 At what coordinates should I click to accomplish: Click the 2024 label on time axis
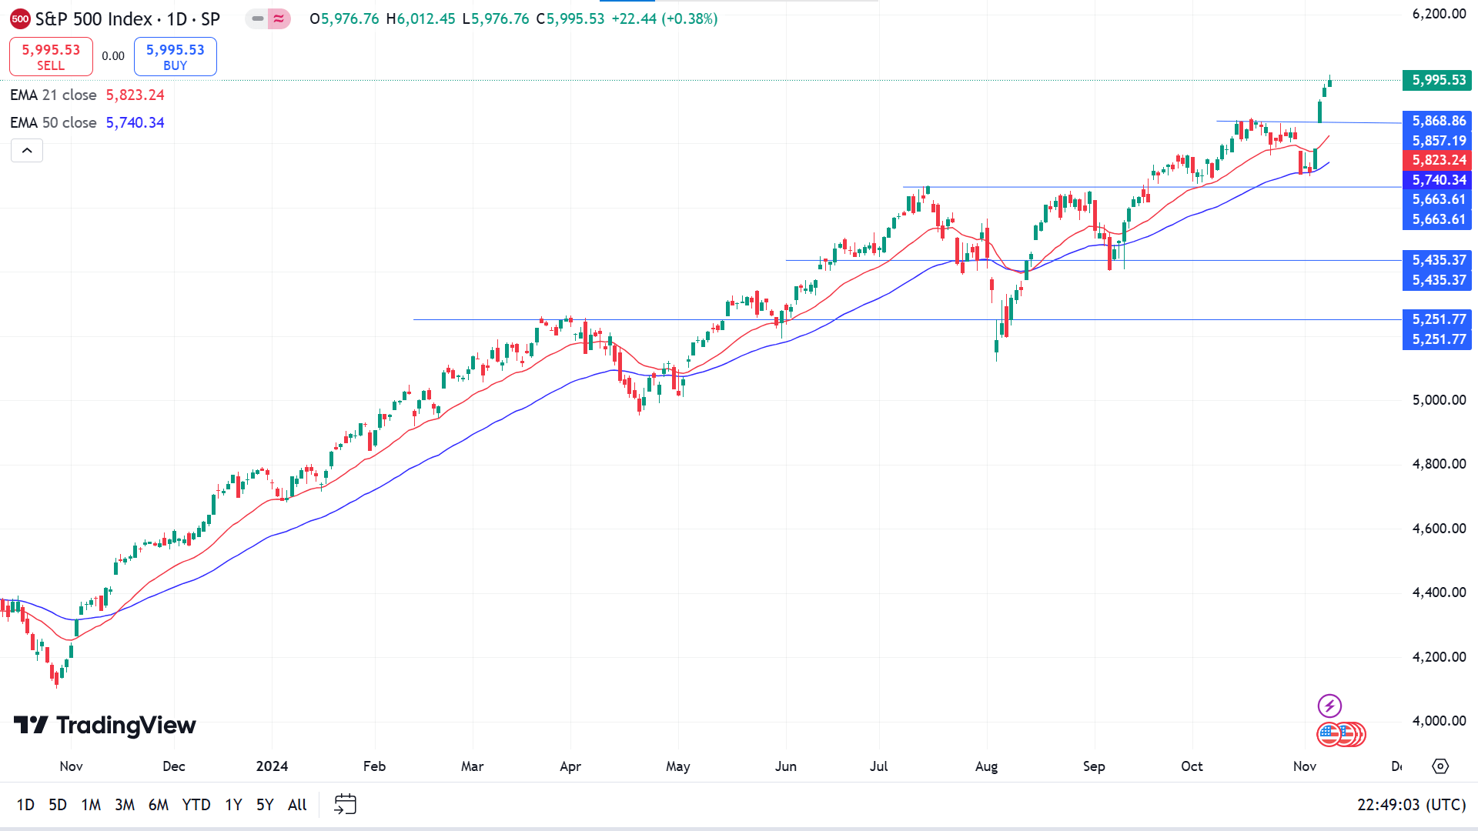coord(272,766)
